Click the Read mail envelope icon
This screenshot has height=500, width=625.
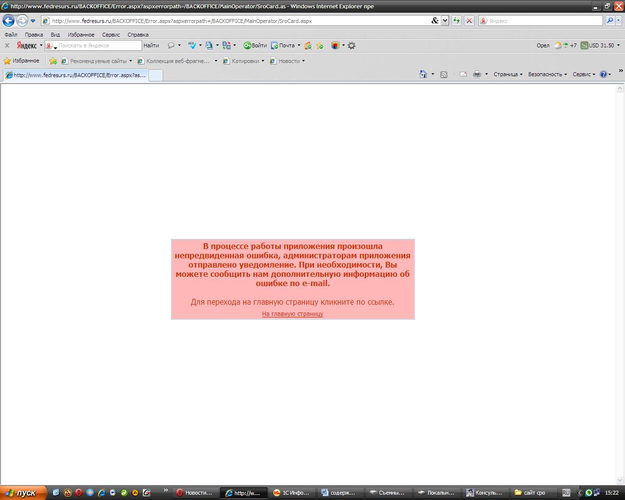click(463, 74)
